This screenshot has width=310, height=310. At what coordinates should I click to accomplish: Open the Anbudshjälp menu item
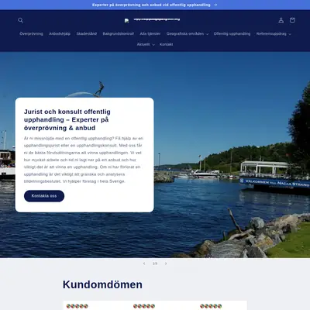[60, 34]
